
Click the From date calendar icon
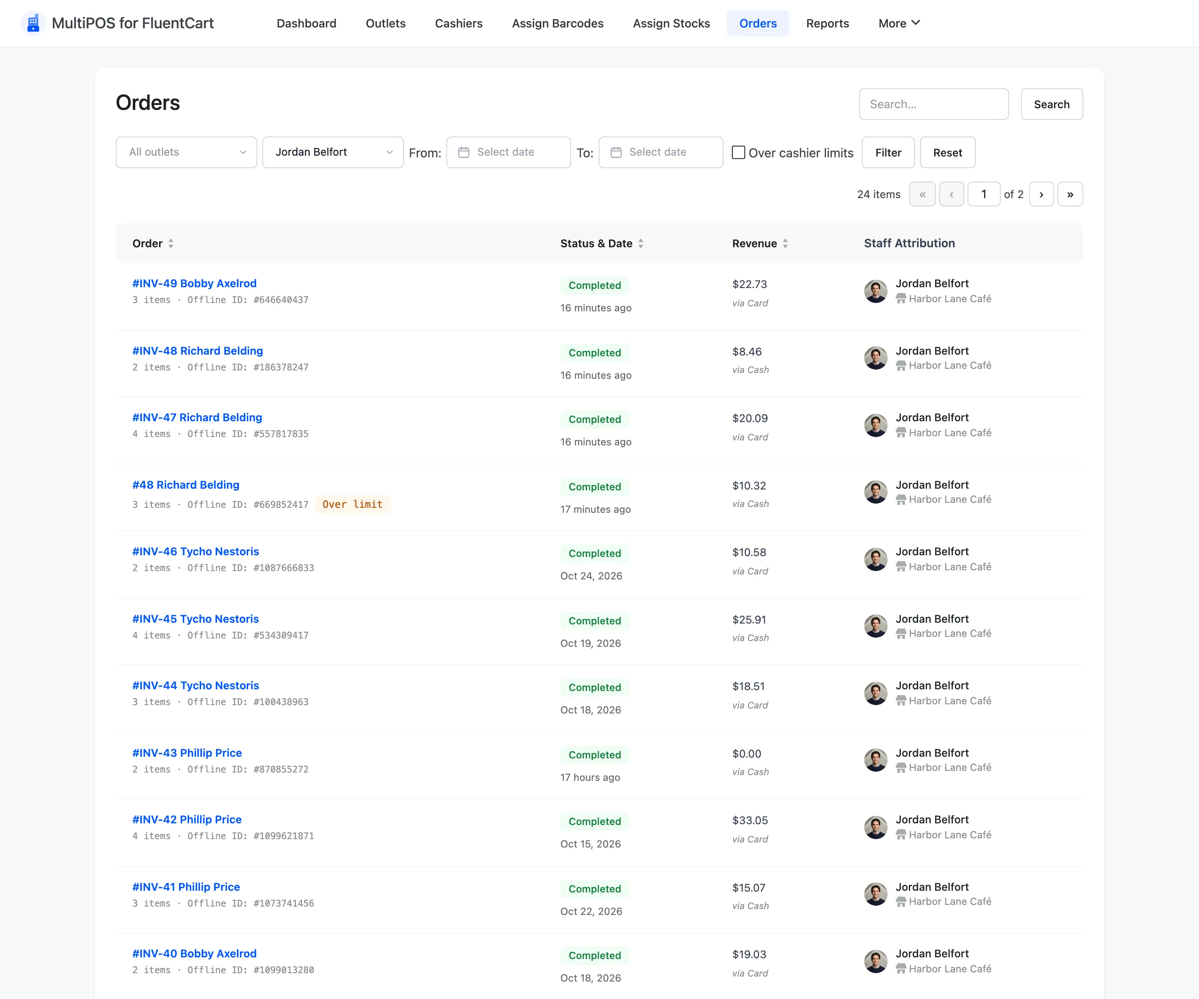(464, 152)
